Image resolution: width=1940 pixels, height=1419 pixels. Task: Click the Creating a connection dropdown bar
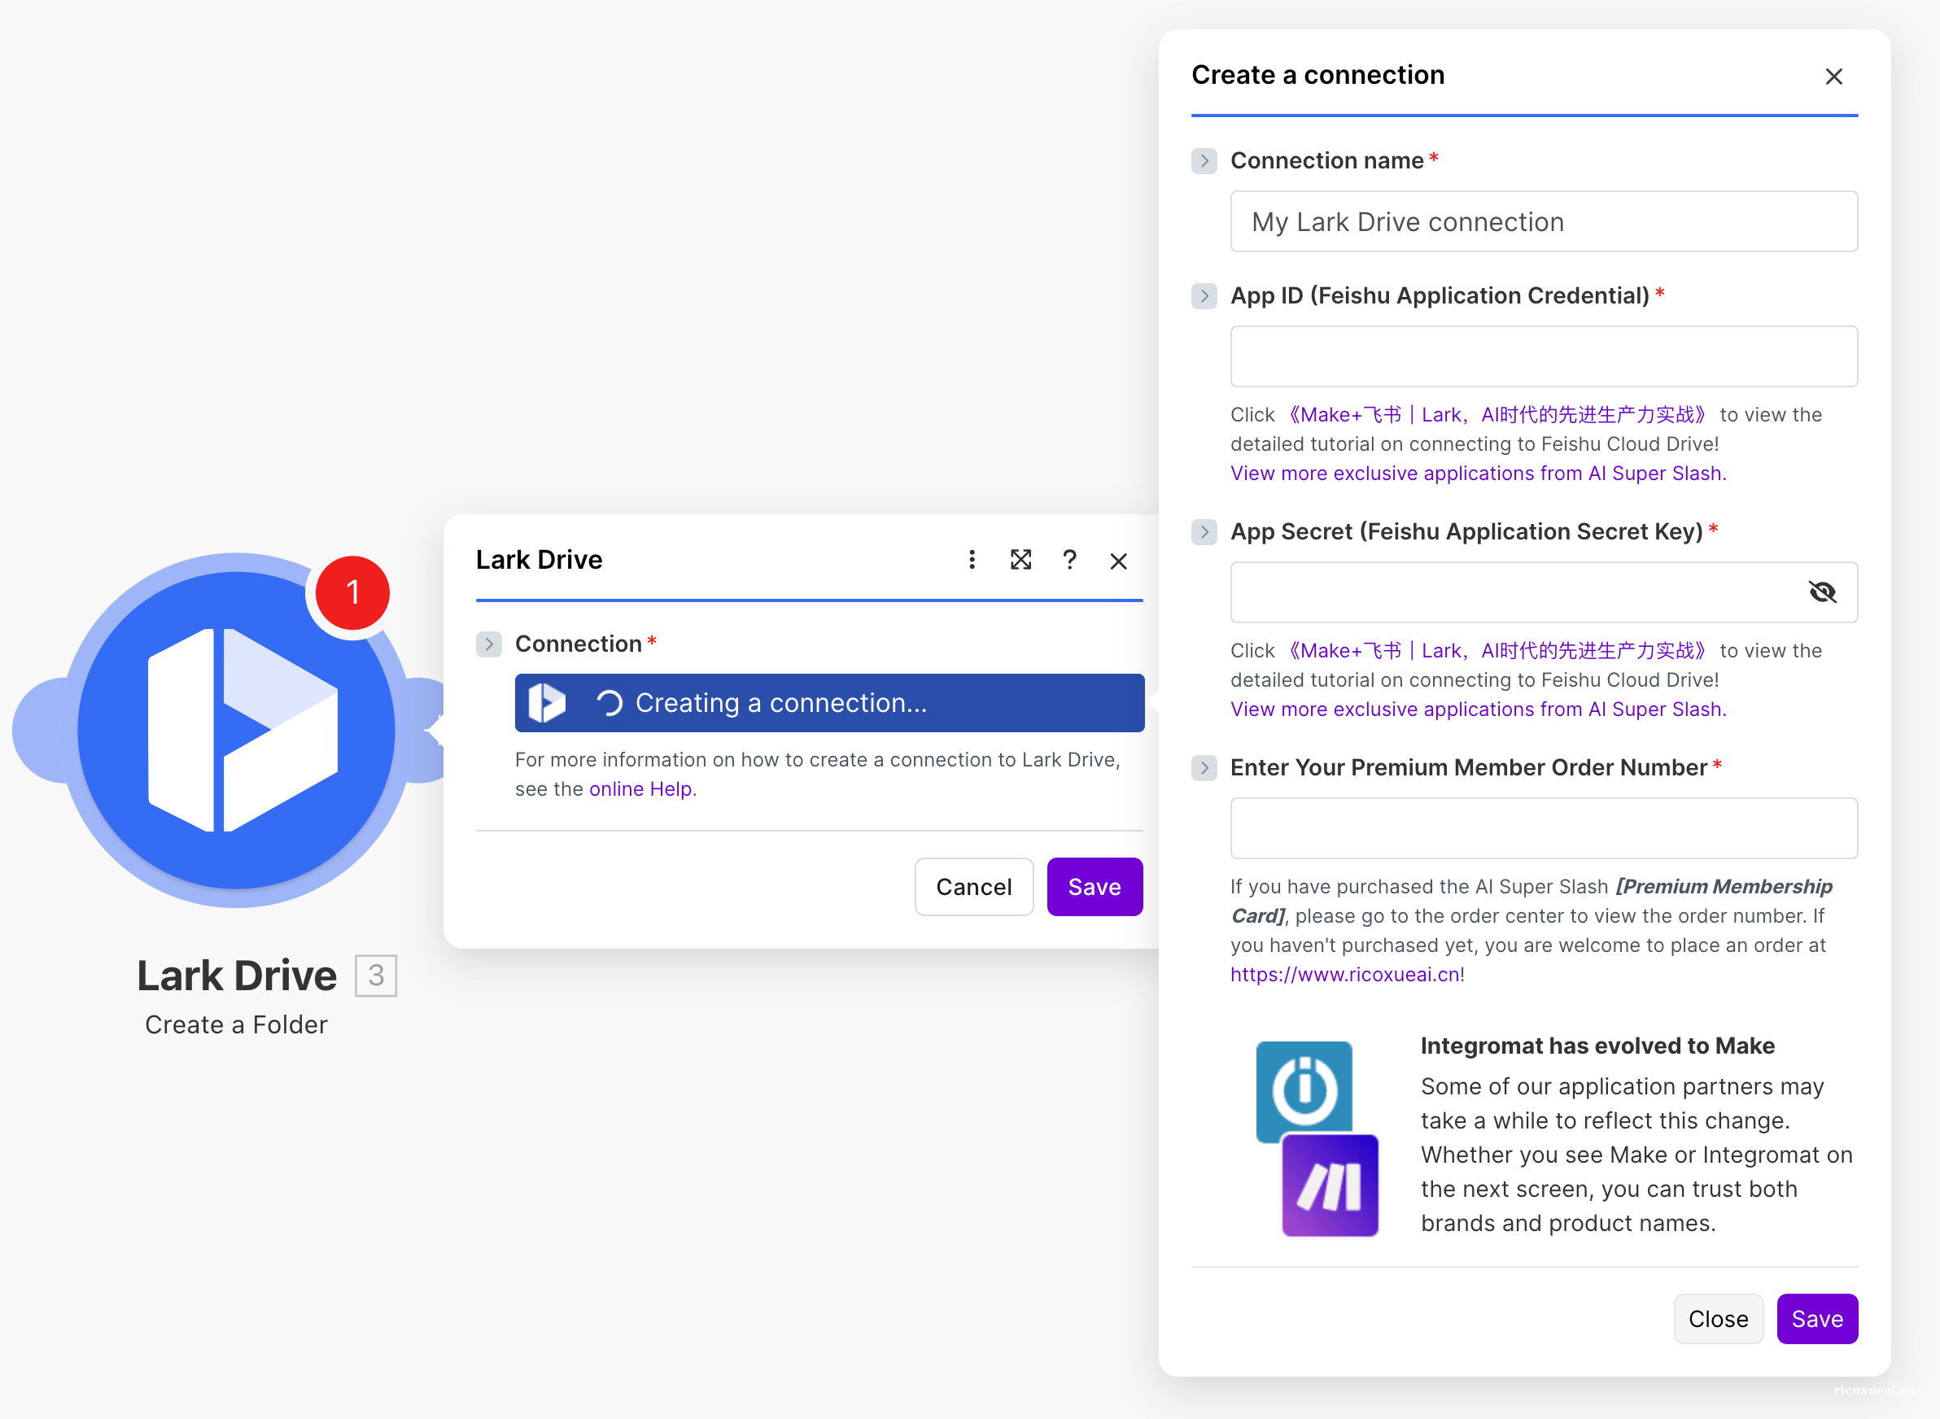click(x=829, y=703)
